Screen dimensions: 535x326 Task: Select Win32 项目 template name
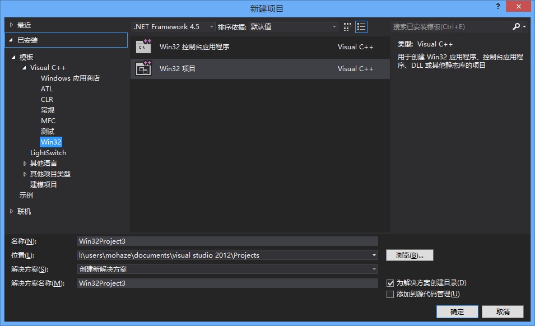point(178,68)
